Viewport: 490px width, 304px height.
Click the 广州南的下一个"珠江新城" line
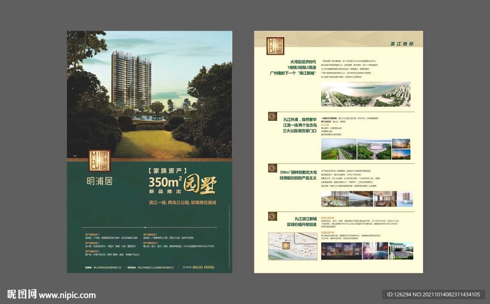pyautogui.click(x=293, y=73)
